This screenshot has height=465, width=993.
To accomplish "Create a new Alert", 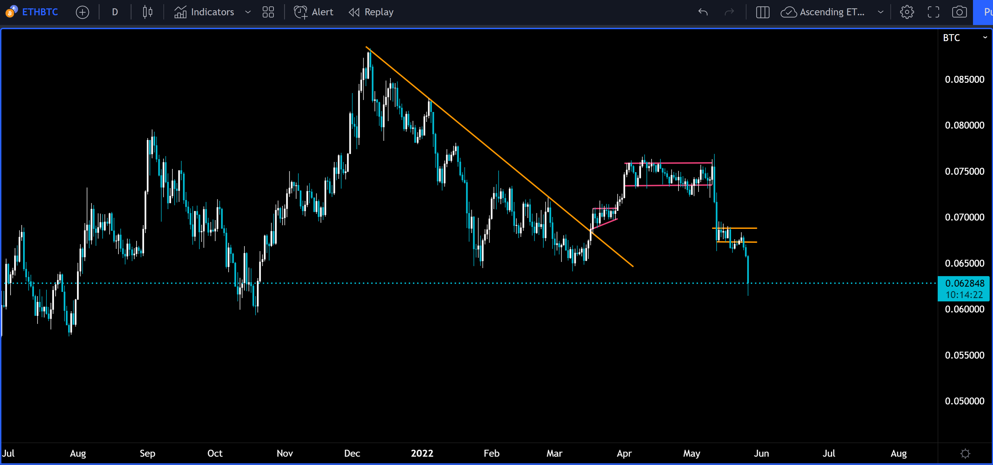I will [x=313, y=12].
